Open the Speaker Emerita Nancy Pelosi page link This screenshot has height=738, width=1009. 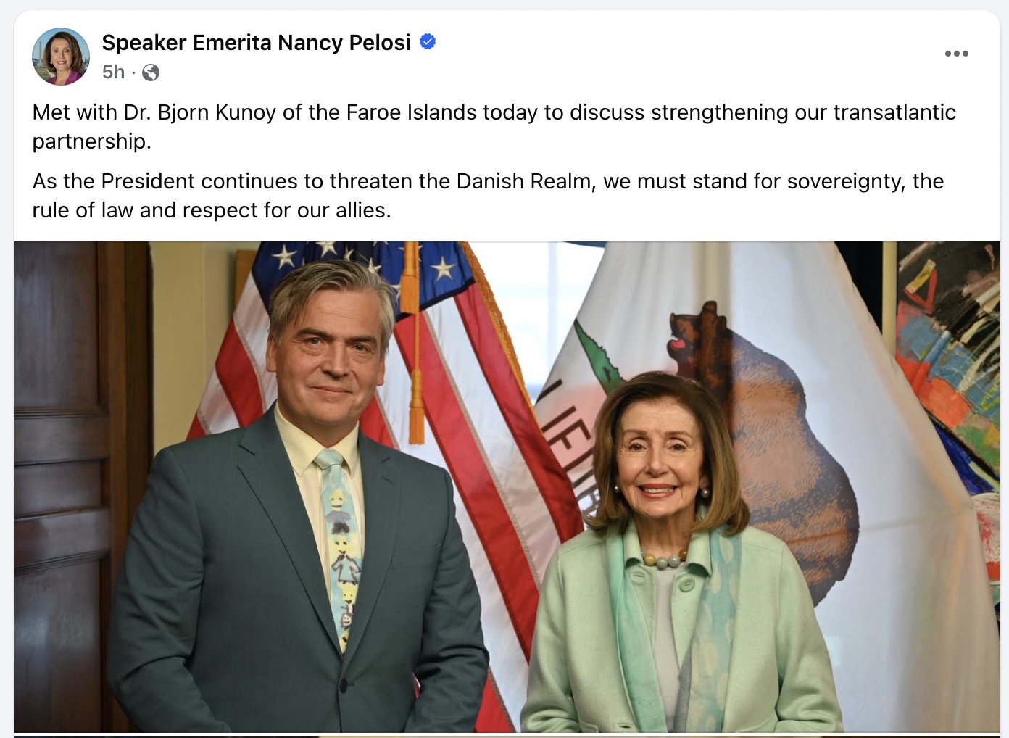256,43
